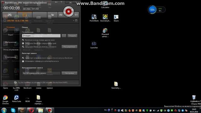Select the GeometryD... desktop shortcut
The image size is (201, 113).
(105, 18)
